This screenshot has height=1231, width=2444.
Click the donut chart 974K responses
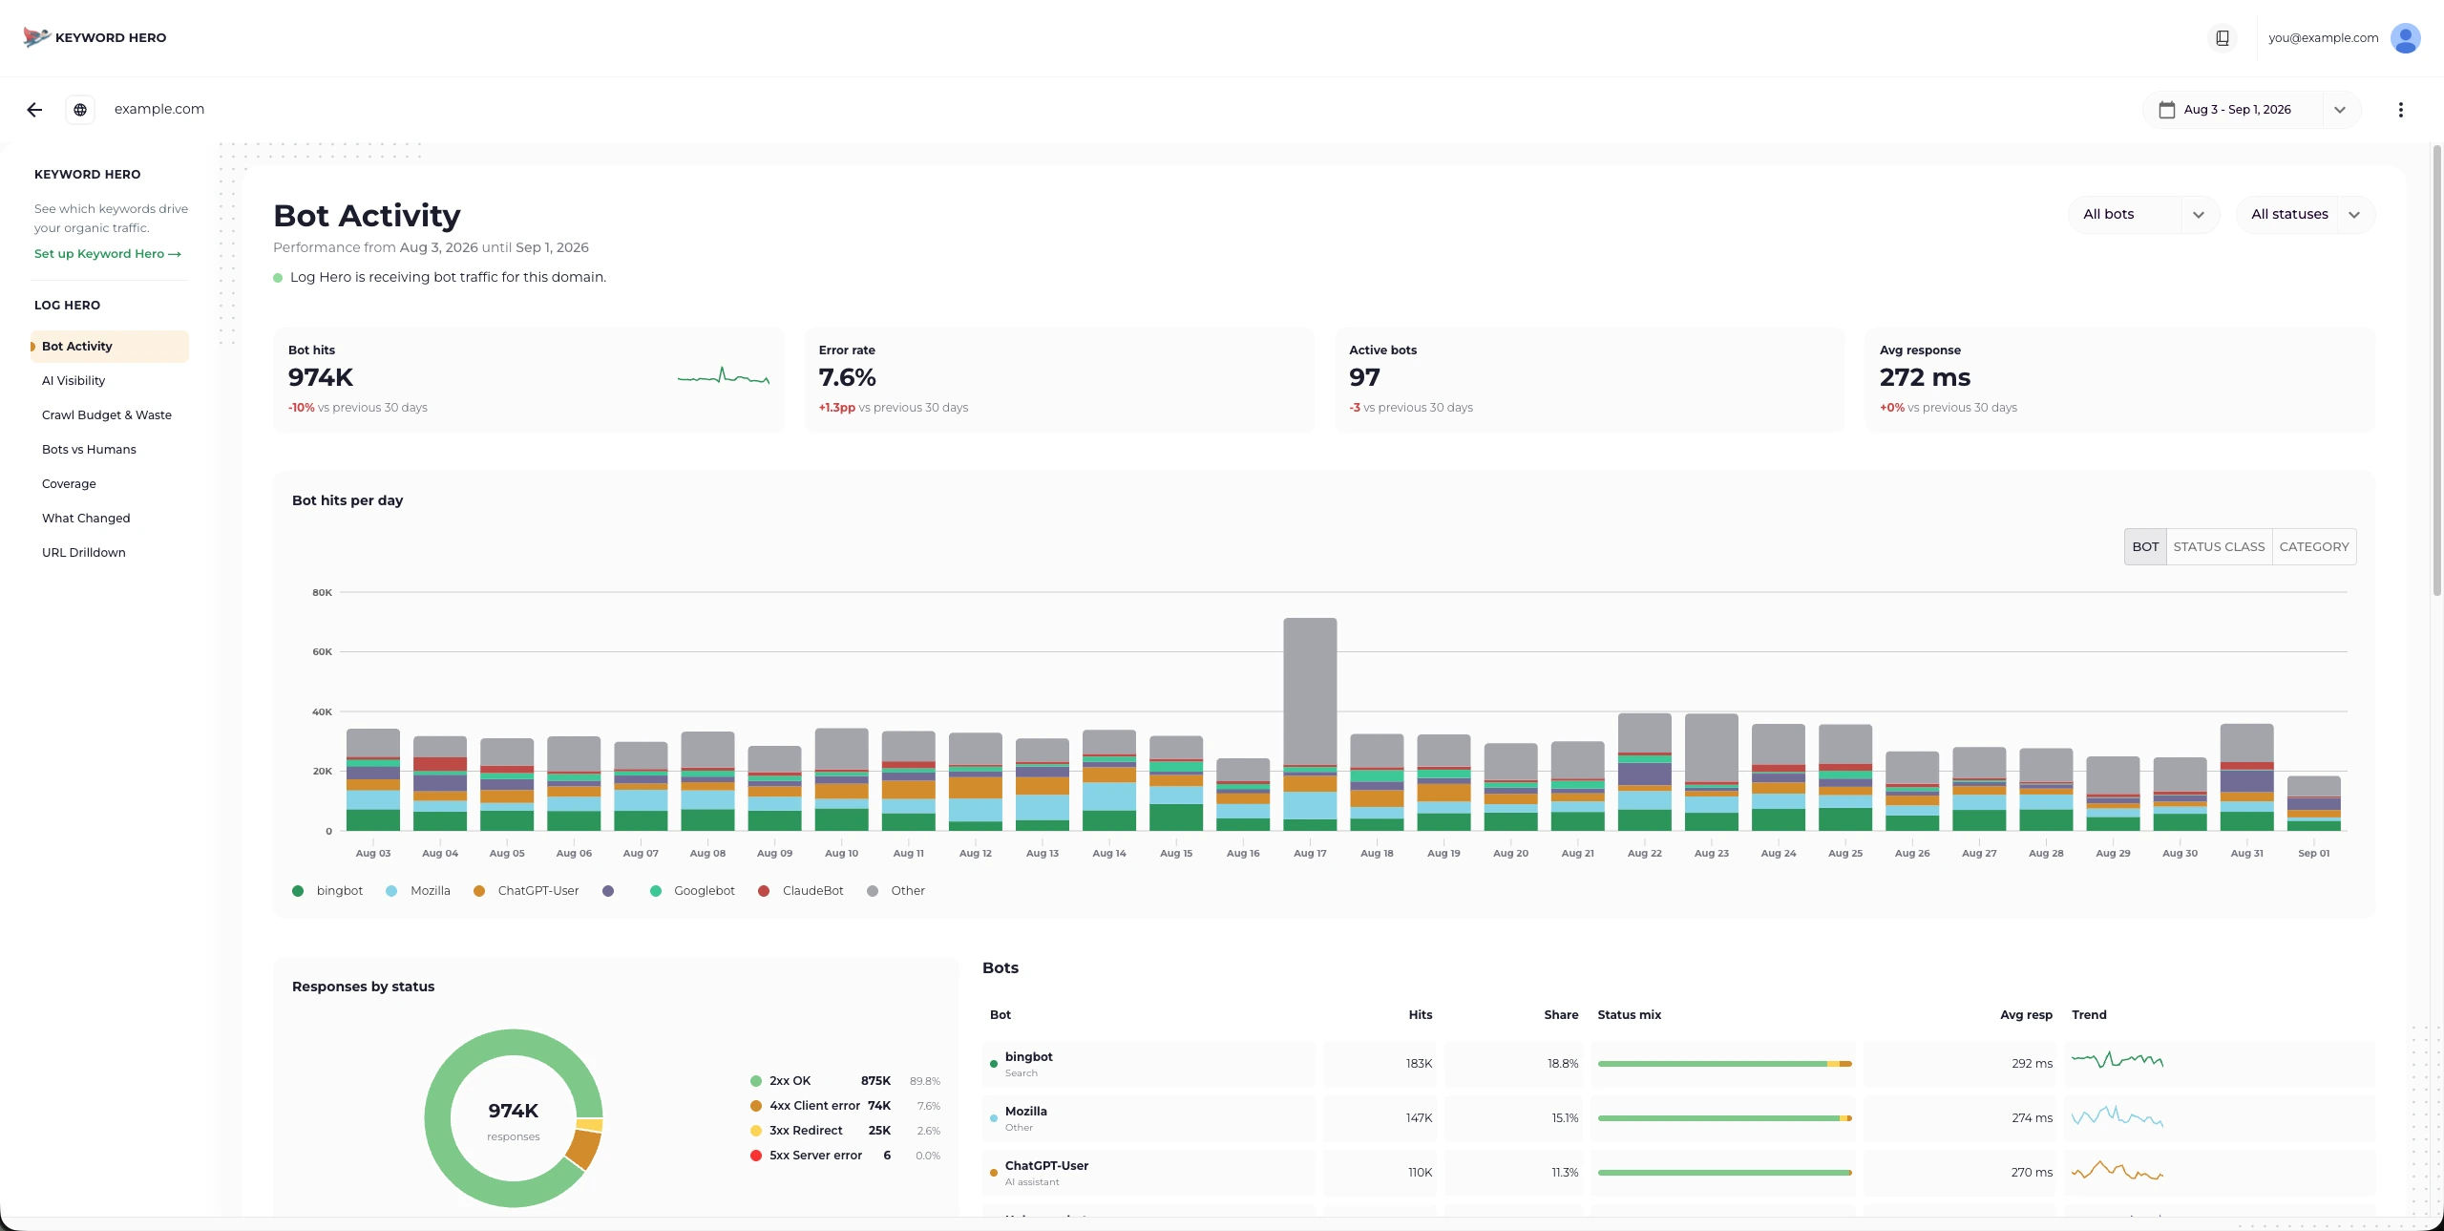tap(514, 1118)
